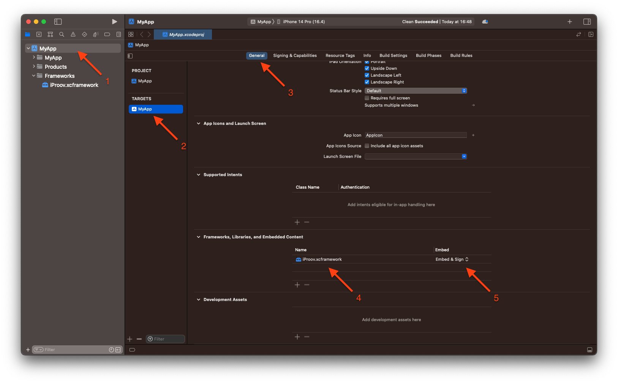
Task: Select iProov.xcframework in navigator
Action: pos(70,85)
